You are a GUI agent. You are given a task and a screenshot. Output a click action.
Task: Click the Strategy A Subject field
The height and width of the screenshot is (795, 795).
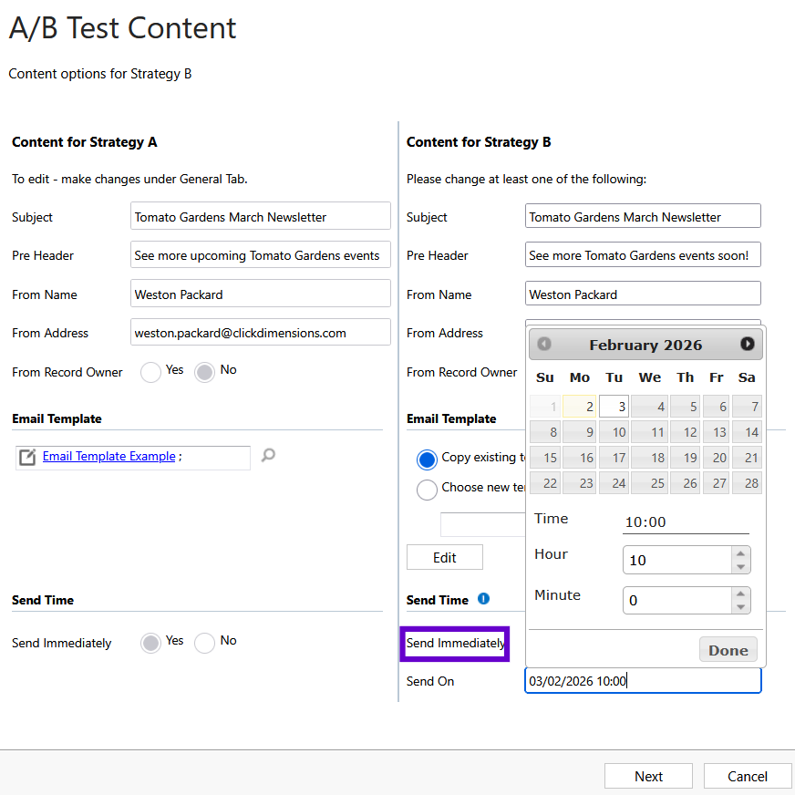click(x=261, y=216)
